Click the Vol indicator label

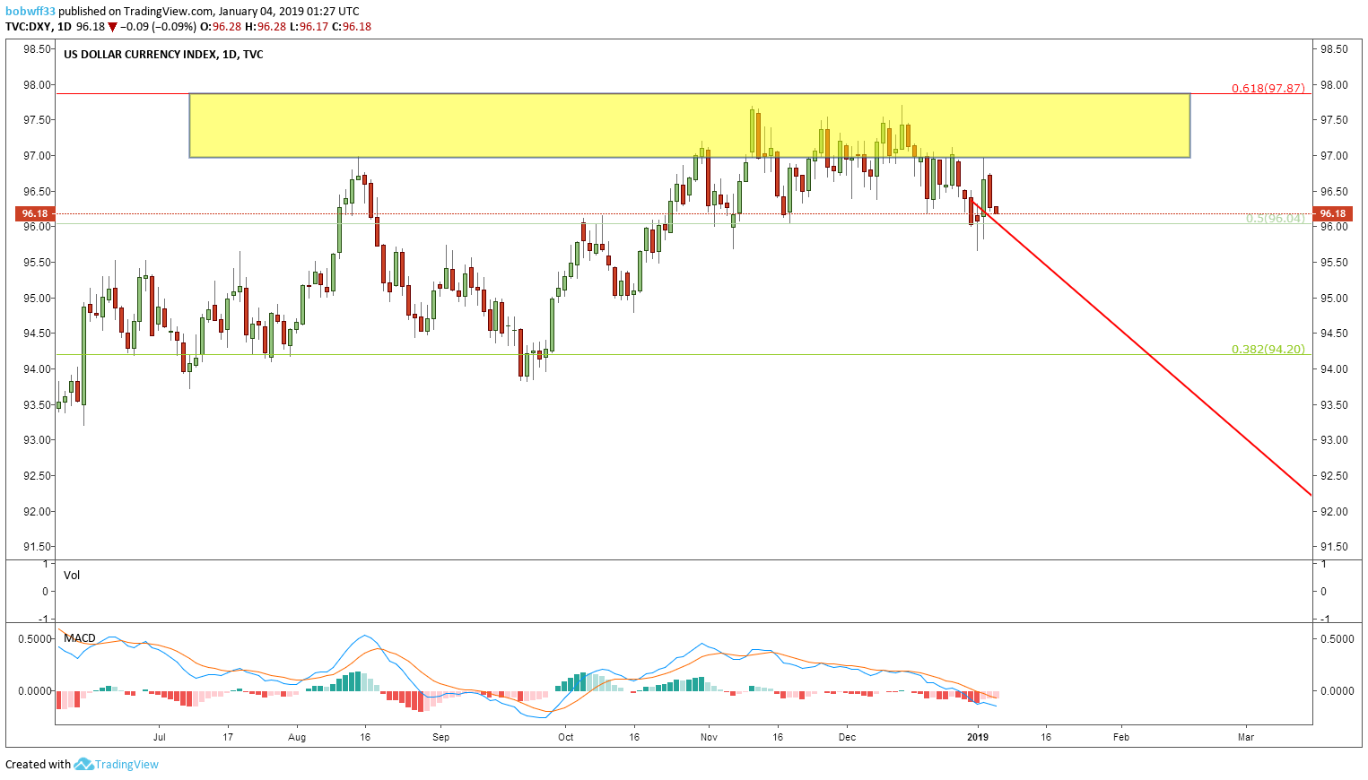pos(72,576)
